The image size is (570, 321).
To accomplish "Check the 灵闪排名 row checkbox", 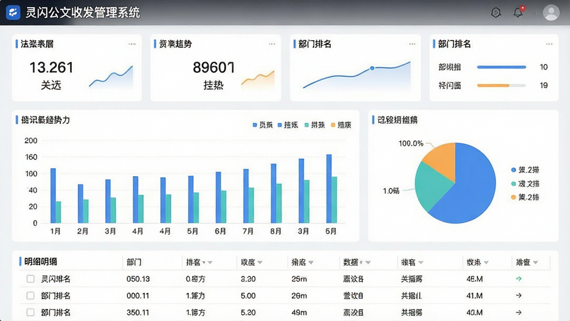I will click(x=31, y=279).
